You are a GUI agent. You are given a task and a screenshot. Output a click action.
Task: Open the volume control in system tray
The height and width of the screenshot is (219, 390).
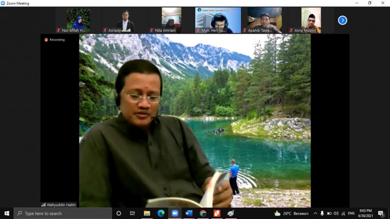point(336,213)
